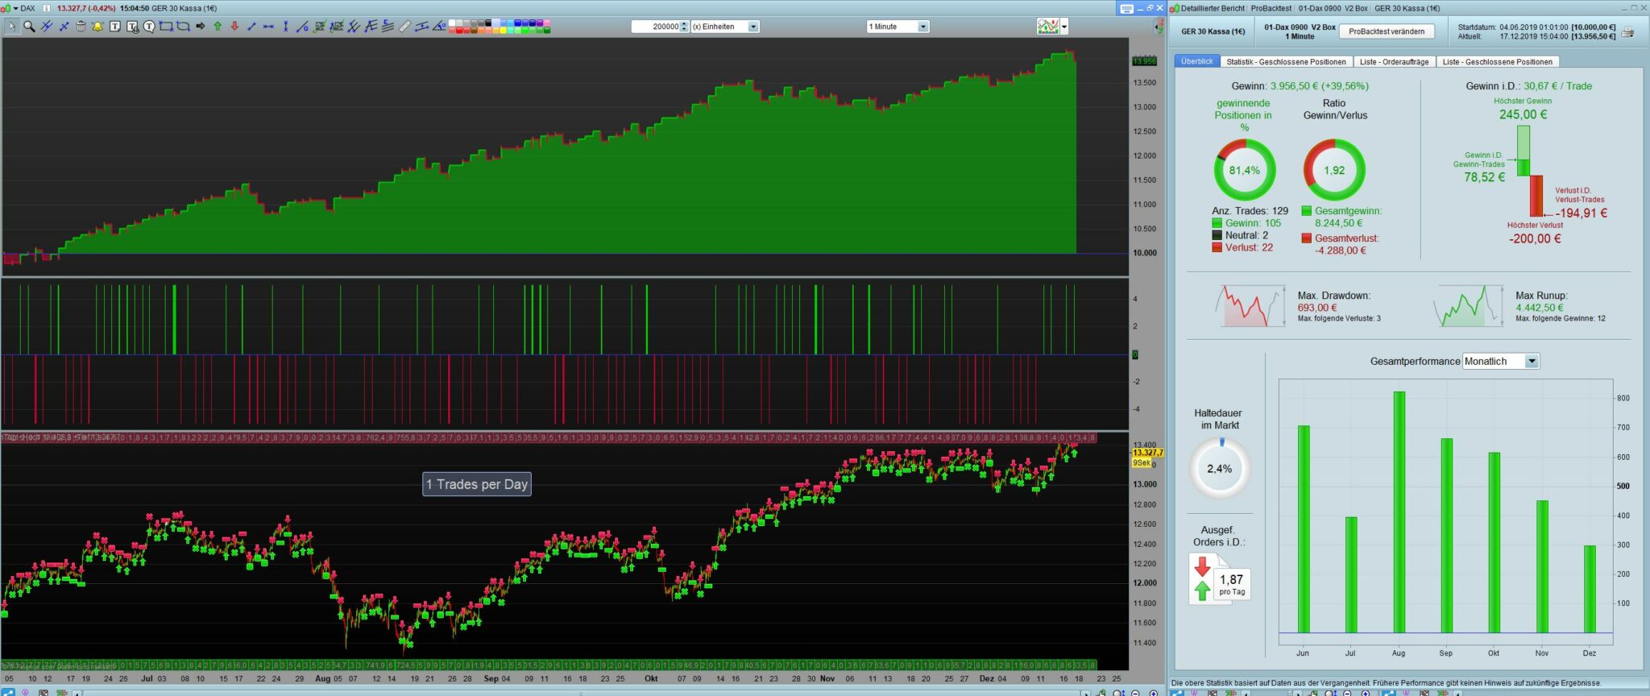Switch to the Überblick tab
This screenshot has width=1650, height=696.
(x=1196, y=61)
